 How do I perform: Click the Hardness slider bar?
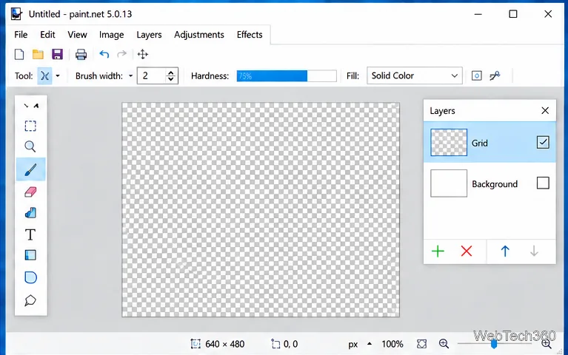click(x=287, y=76)
